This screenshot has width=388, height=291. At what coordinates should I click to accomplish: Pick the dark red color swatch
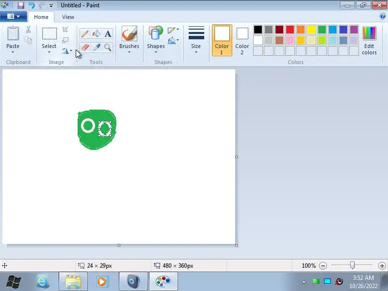click(279, 30)
